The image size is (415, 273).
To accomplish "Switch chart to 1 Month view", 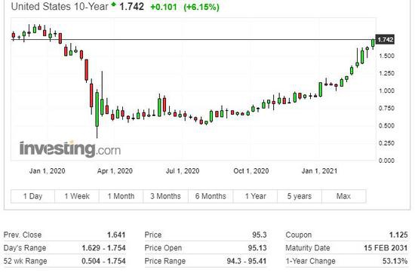I will point(121,196).
